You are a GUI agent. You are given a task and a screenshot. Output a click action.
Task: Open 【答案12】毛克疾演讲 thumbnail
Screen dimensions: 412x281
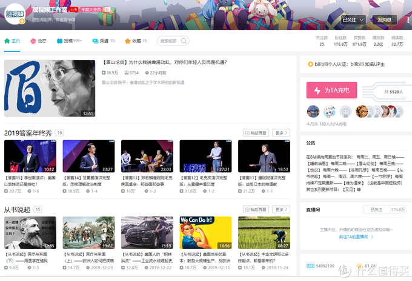(206, 157)
